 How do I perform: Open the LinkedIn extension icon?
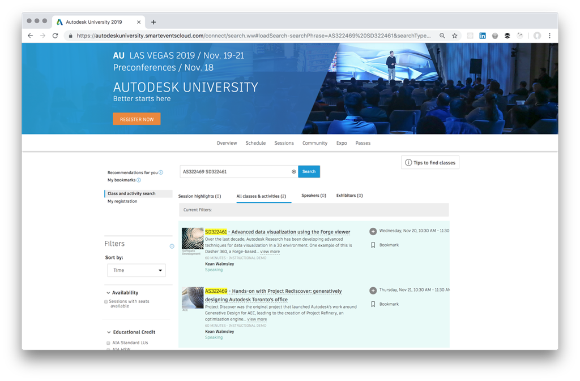483,36
